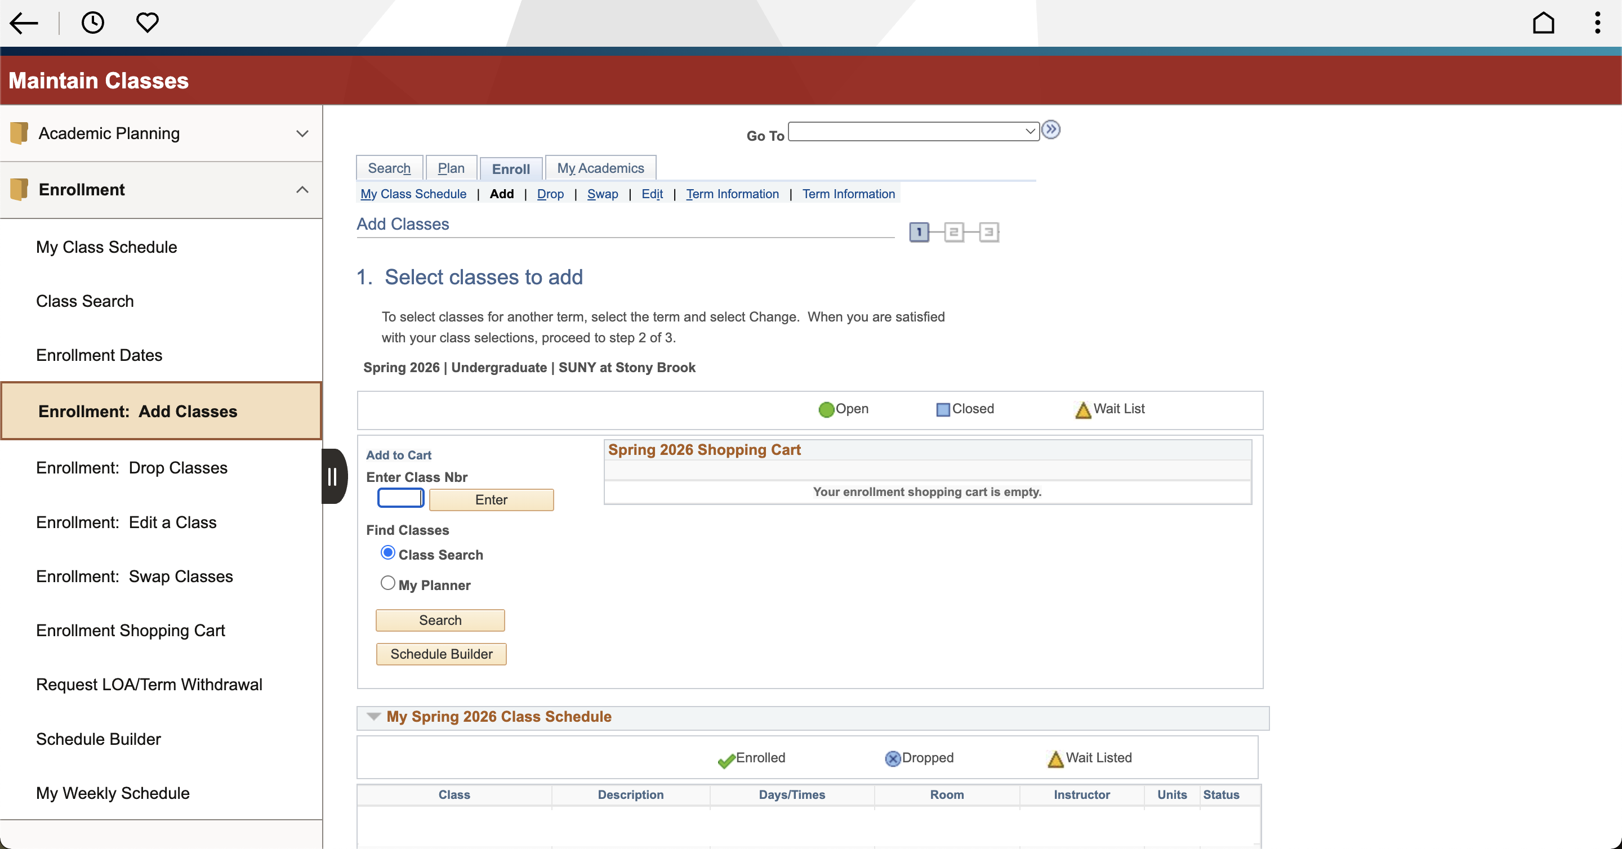The height and width of the screenshot is (849, 1622).
Task: Open the three-dot actions menu
Action: click(1597, 23)
